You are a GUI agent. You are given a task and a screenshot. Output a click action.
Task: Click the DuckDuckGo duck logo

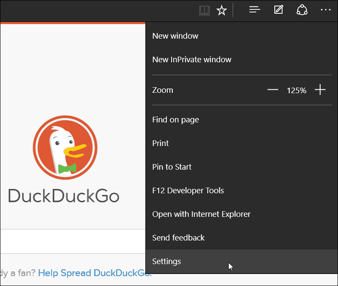65,147
